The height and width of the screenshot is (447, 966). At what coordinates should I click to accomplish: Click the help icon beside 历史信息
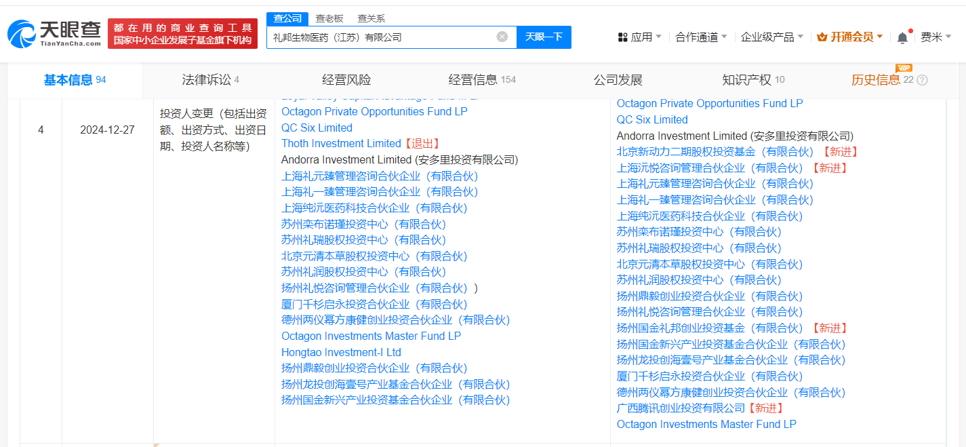(x=922, y=80)
